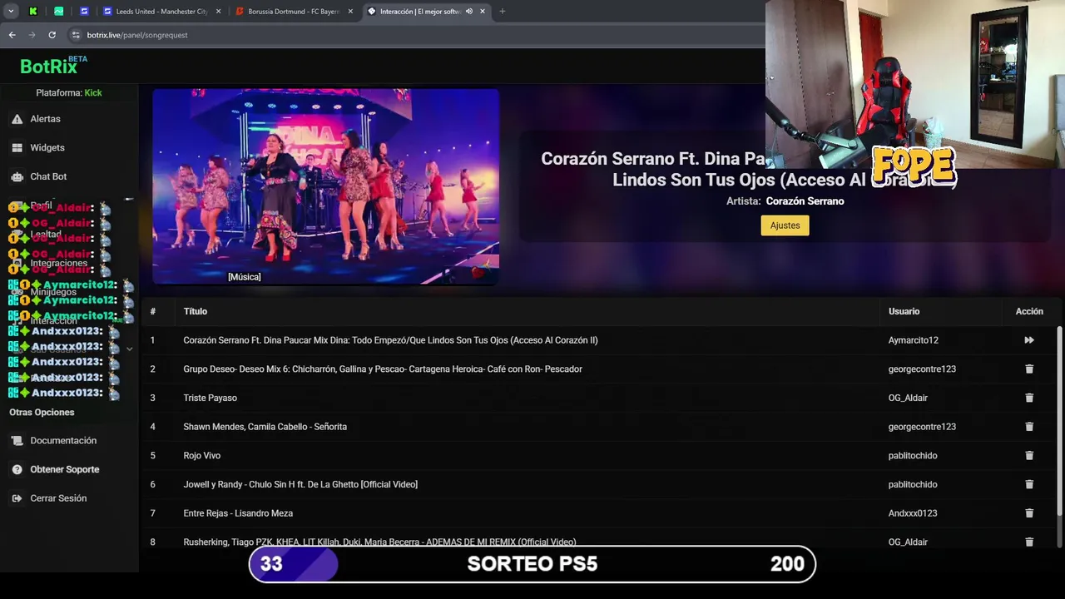Click user georgecontre123 in the Señorita row
This screenshot has height=599, width=1065.
(x=922, y=427)
